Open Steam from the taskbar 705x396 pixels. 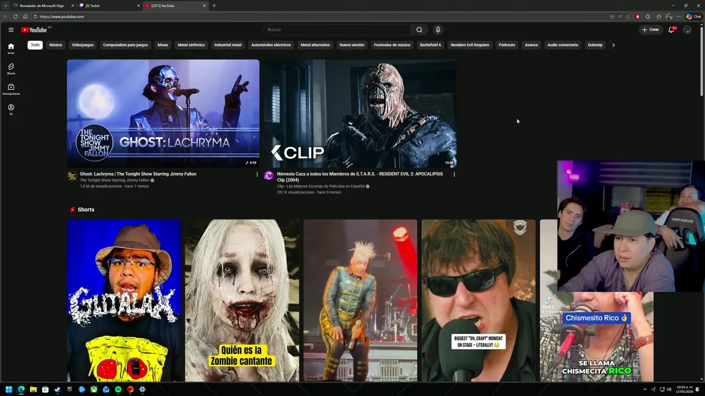(x=57, y=389)
